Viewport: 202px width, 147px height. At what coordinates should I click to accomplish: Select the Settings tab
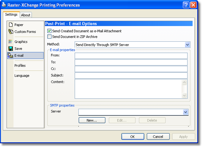(11, 14)
